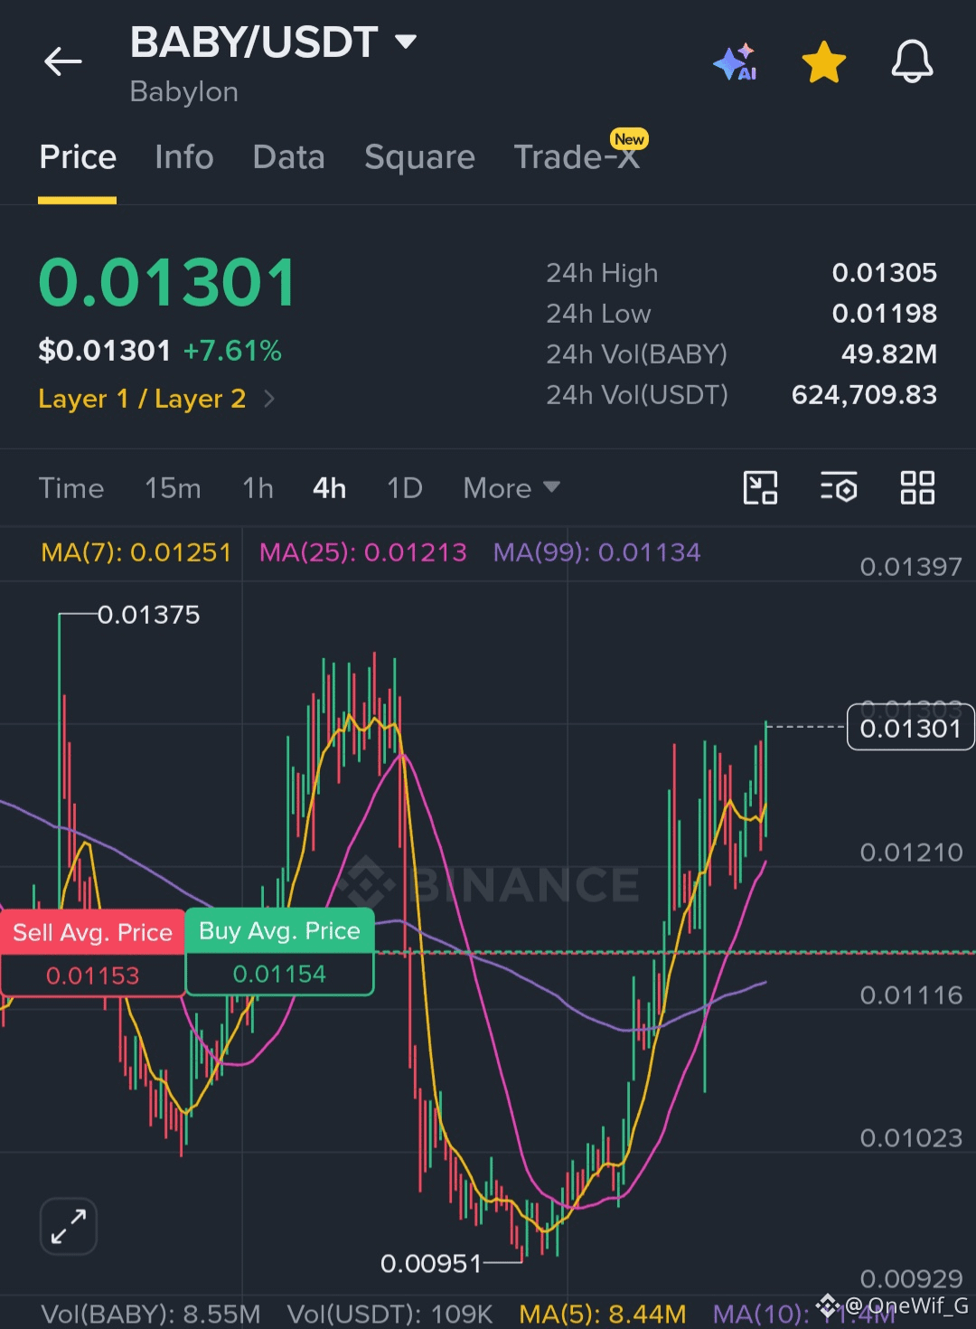The image size is (976, 1329).
Task: Open chart indicator settings icon
Action: (x=839, y=488)
